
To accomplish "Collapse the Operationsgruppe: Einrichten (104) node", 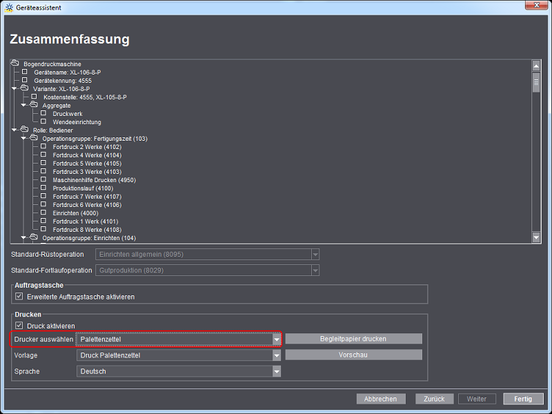I will (x=23, y=237).
